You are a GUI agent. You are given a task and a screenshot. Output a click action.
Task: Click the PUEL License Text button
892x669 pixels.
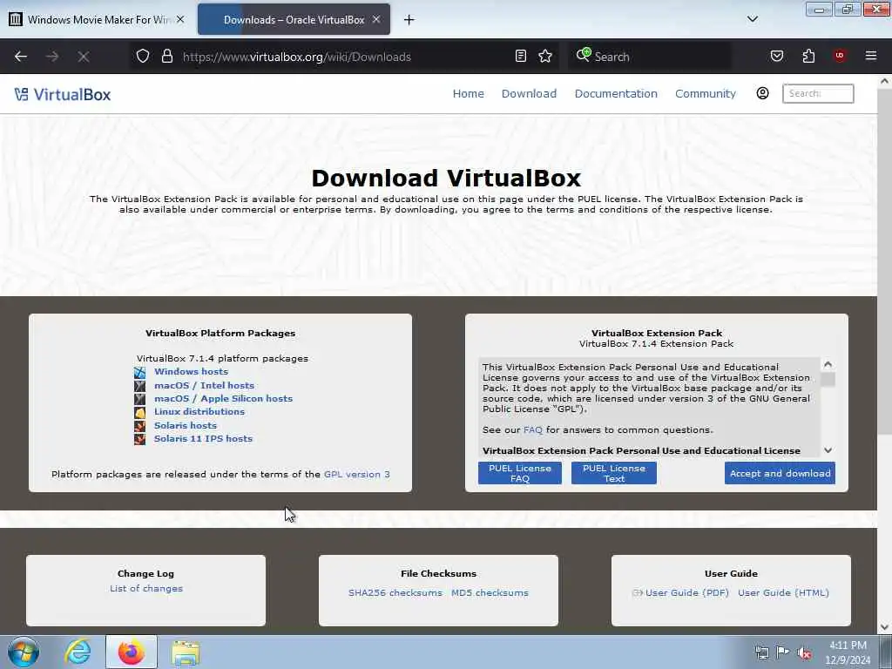[x=614, y=473]
